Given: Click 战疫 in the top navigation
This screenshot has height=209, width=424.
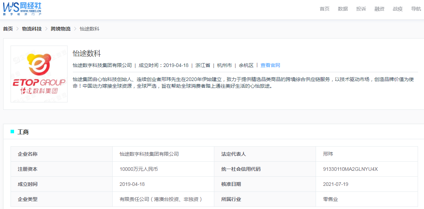Looking at the screenshot, I should click(398, 9).
